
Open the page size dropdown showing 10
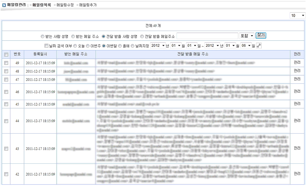pos(297,15)
